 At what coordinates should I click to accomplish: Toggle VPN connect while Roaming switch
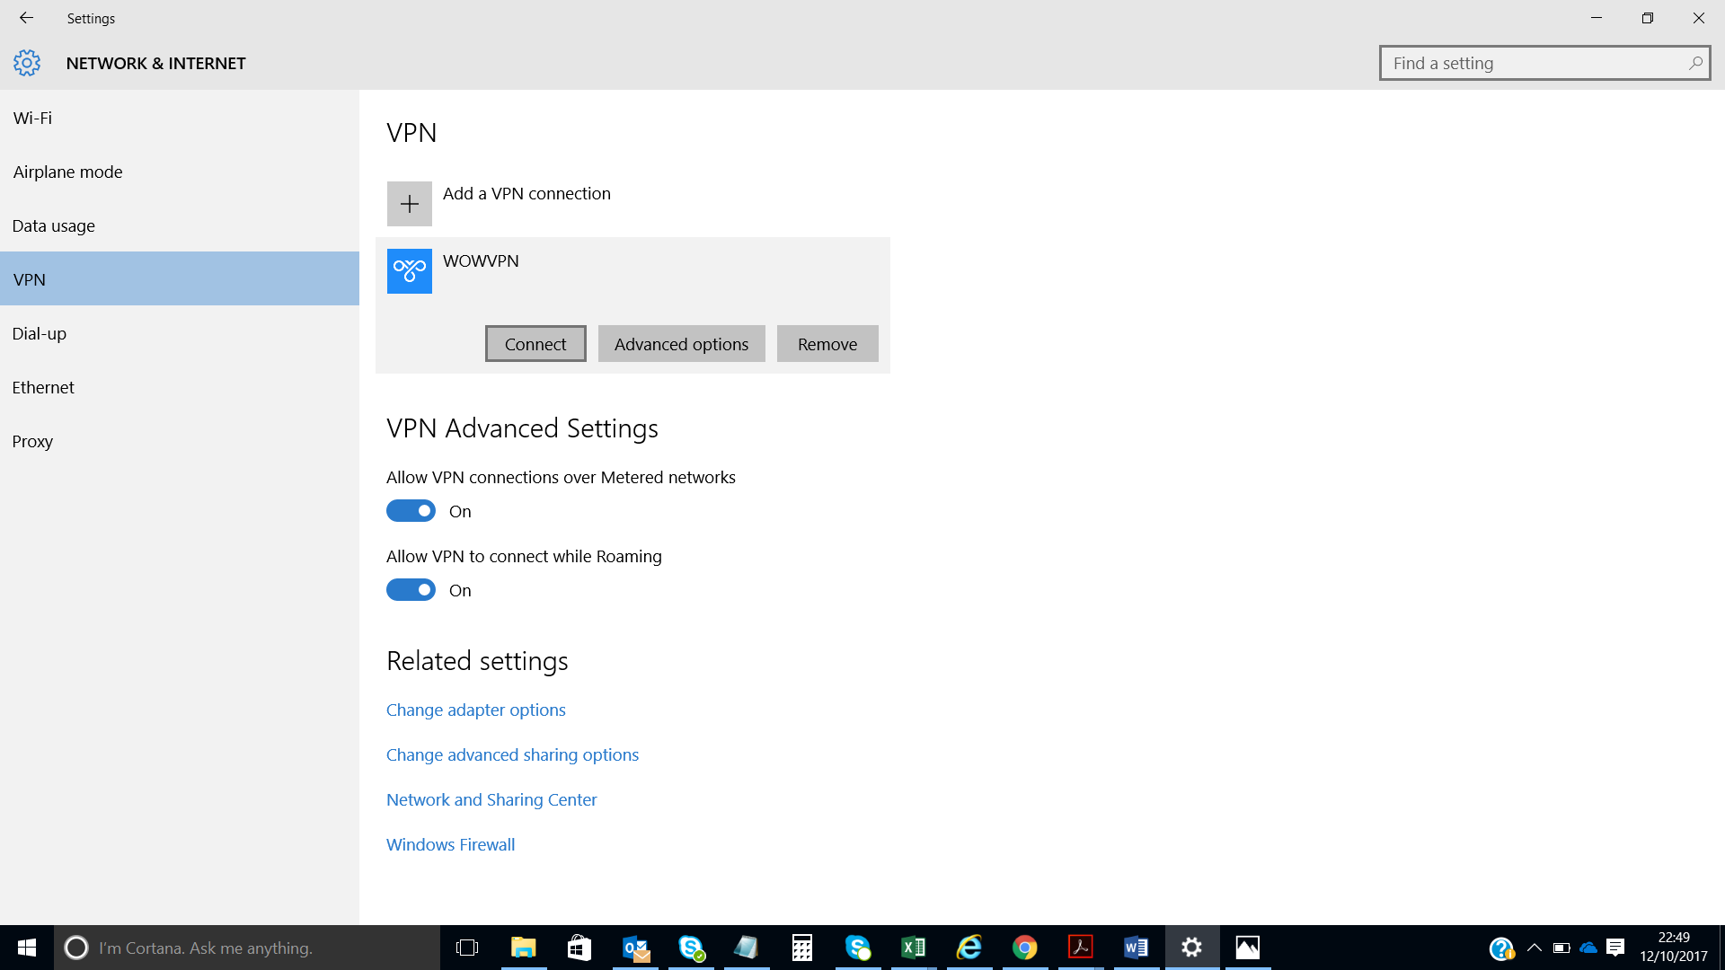click(411, 590)
